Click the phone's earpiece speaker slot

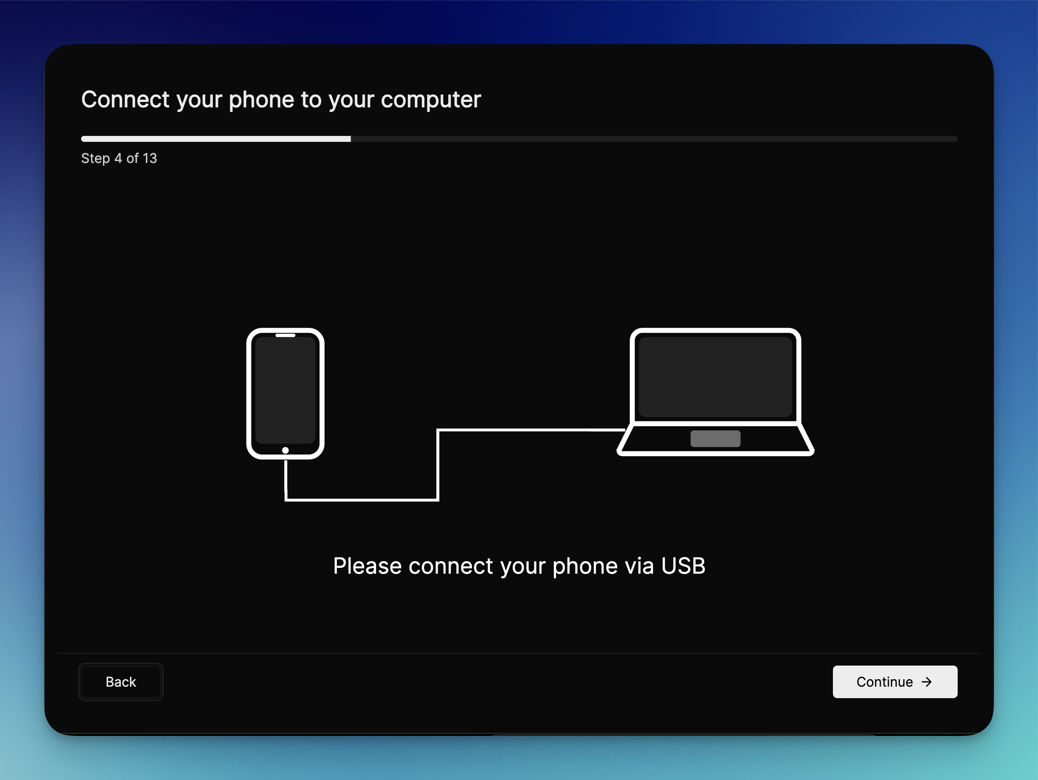285,336
